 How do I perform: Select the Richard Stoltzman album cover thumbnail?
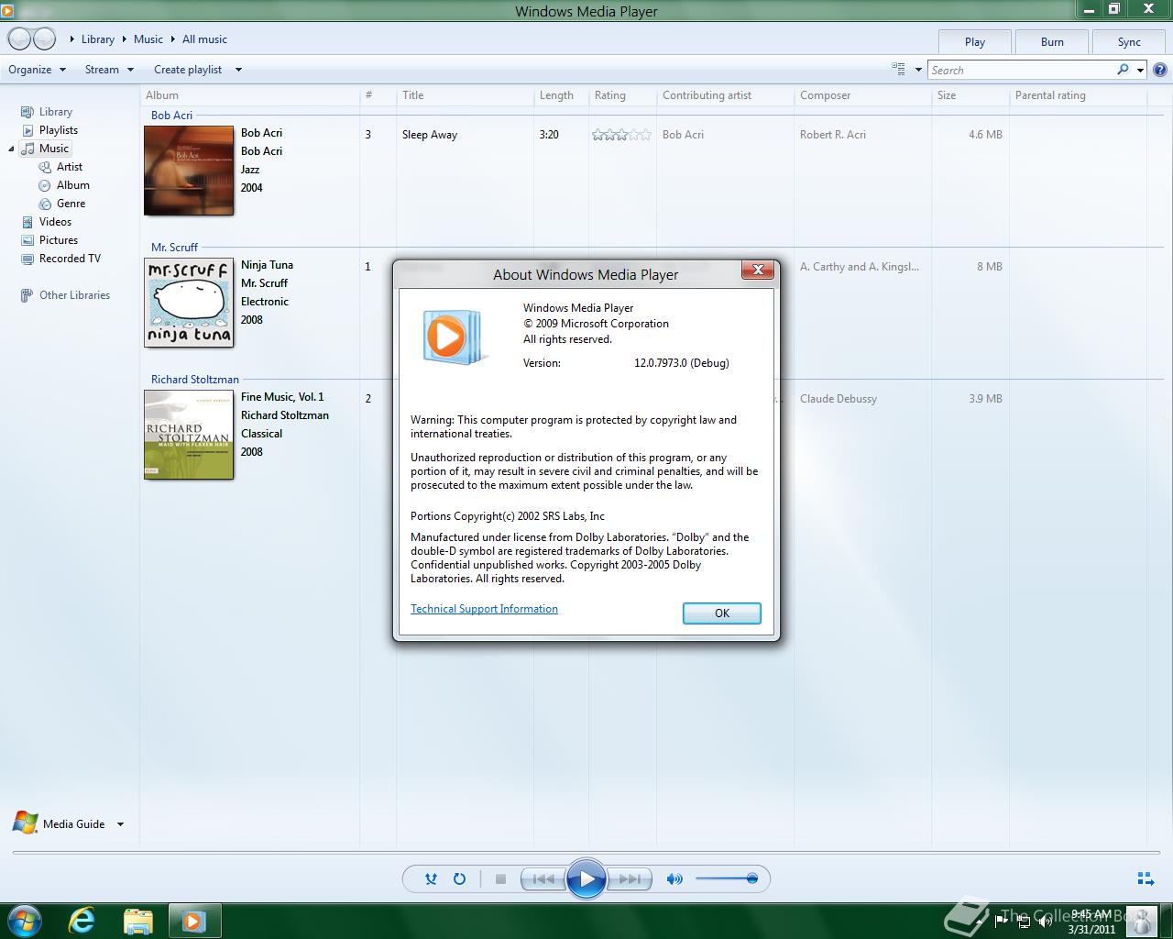pos(189,435)
